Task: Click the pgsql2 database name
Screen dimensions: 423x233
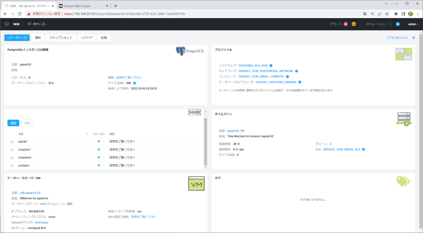Action: (x=23, y=141)
